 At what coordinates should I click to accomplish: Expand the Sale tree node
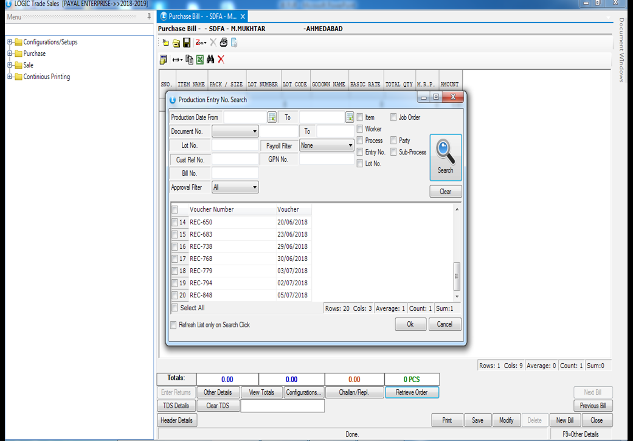(x=10, y=65)
